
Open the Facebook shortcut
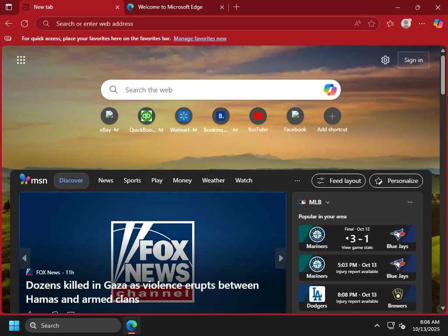[x=295, y=120]
